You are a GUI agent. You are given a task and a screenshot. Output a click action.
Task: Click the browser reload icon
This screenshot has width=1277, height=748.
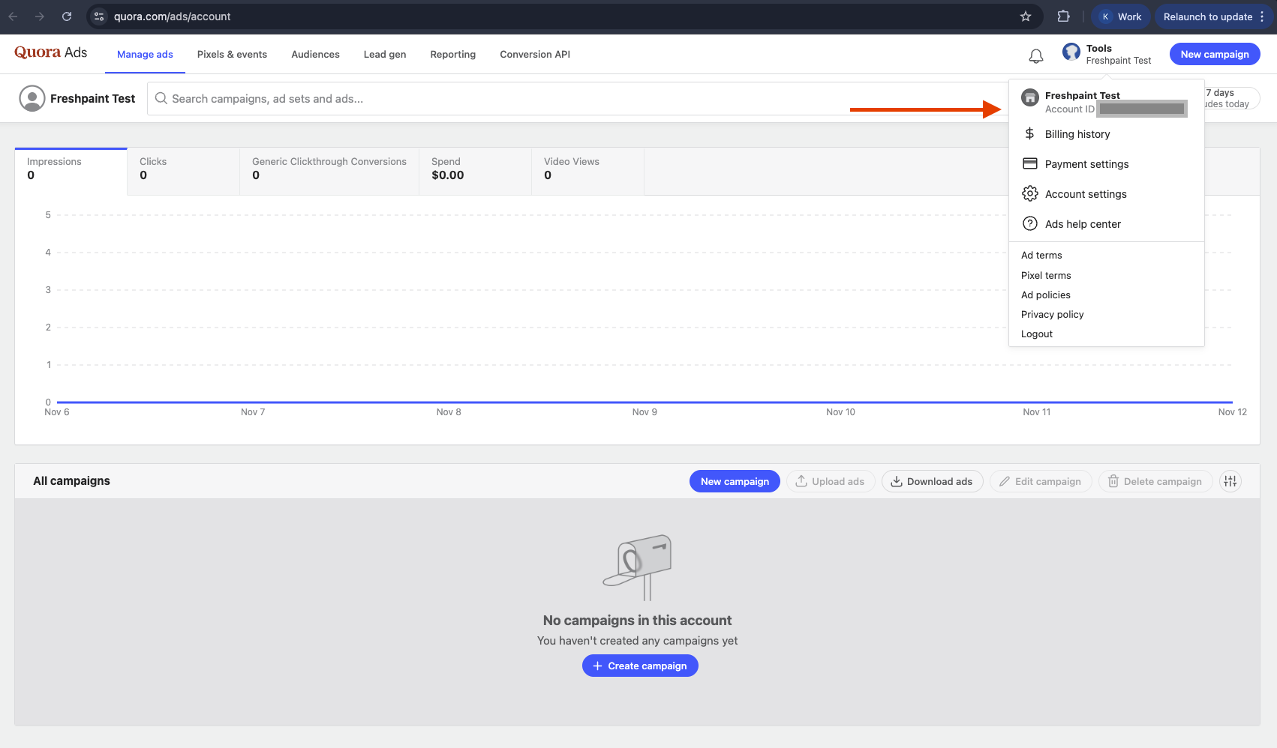67,16
